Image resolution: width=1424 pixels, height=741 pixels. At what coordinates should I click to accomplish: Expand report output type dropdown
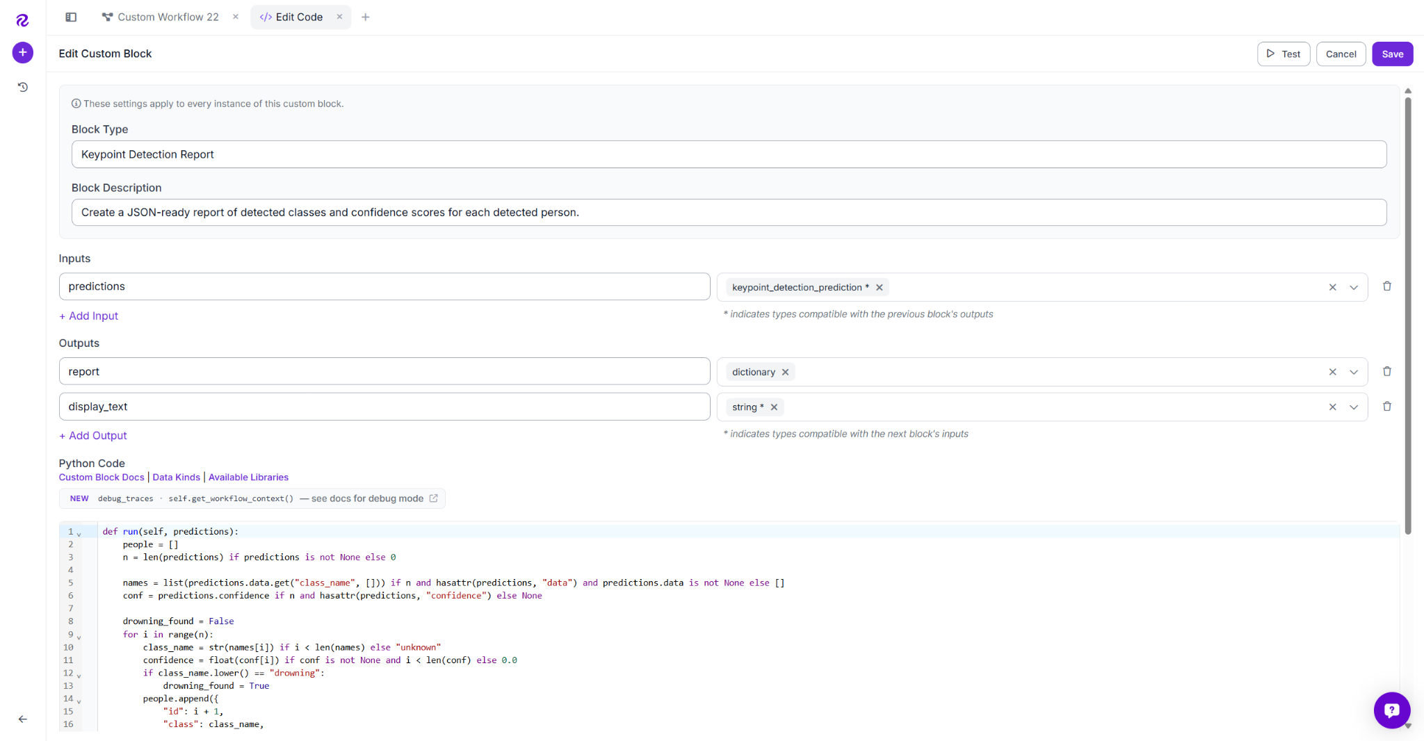[x=1354, y=372]
